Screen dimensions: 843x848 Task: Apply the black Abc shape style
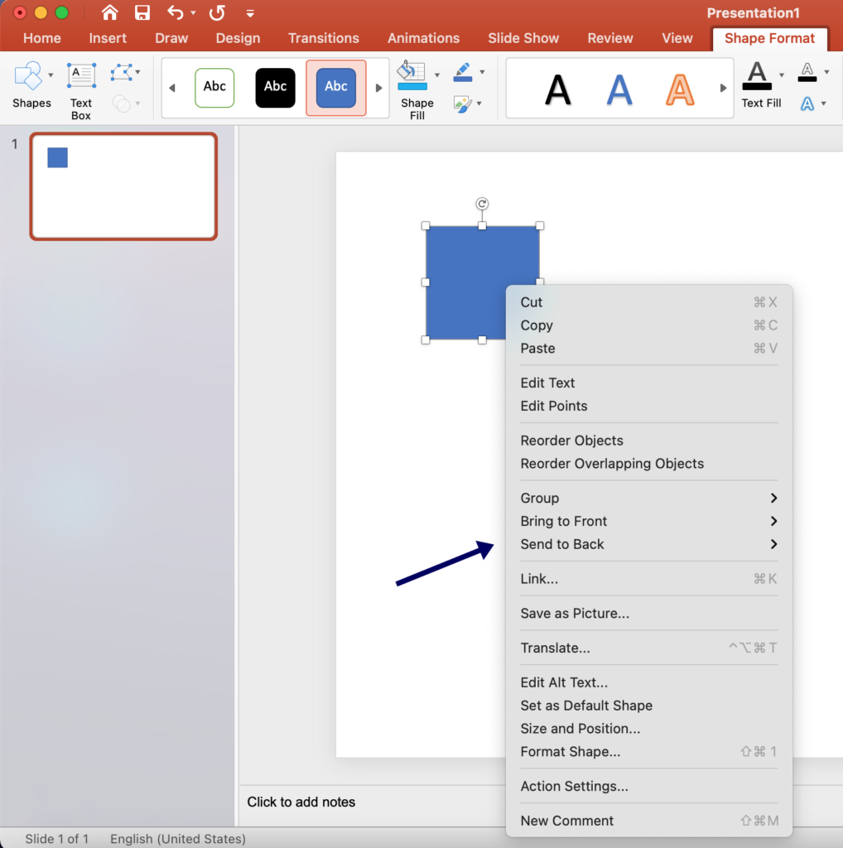coord(275,88)
